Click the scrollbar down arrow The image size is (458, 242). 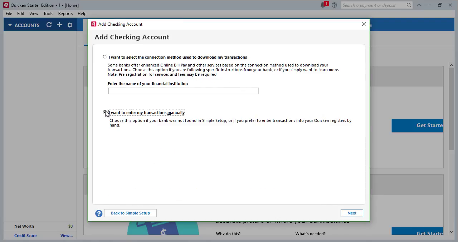[x=451, y=232]
